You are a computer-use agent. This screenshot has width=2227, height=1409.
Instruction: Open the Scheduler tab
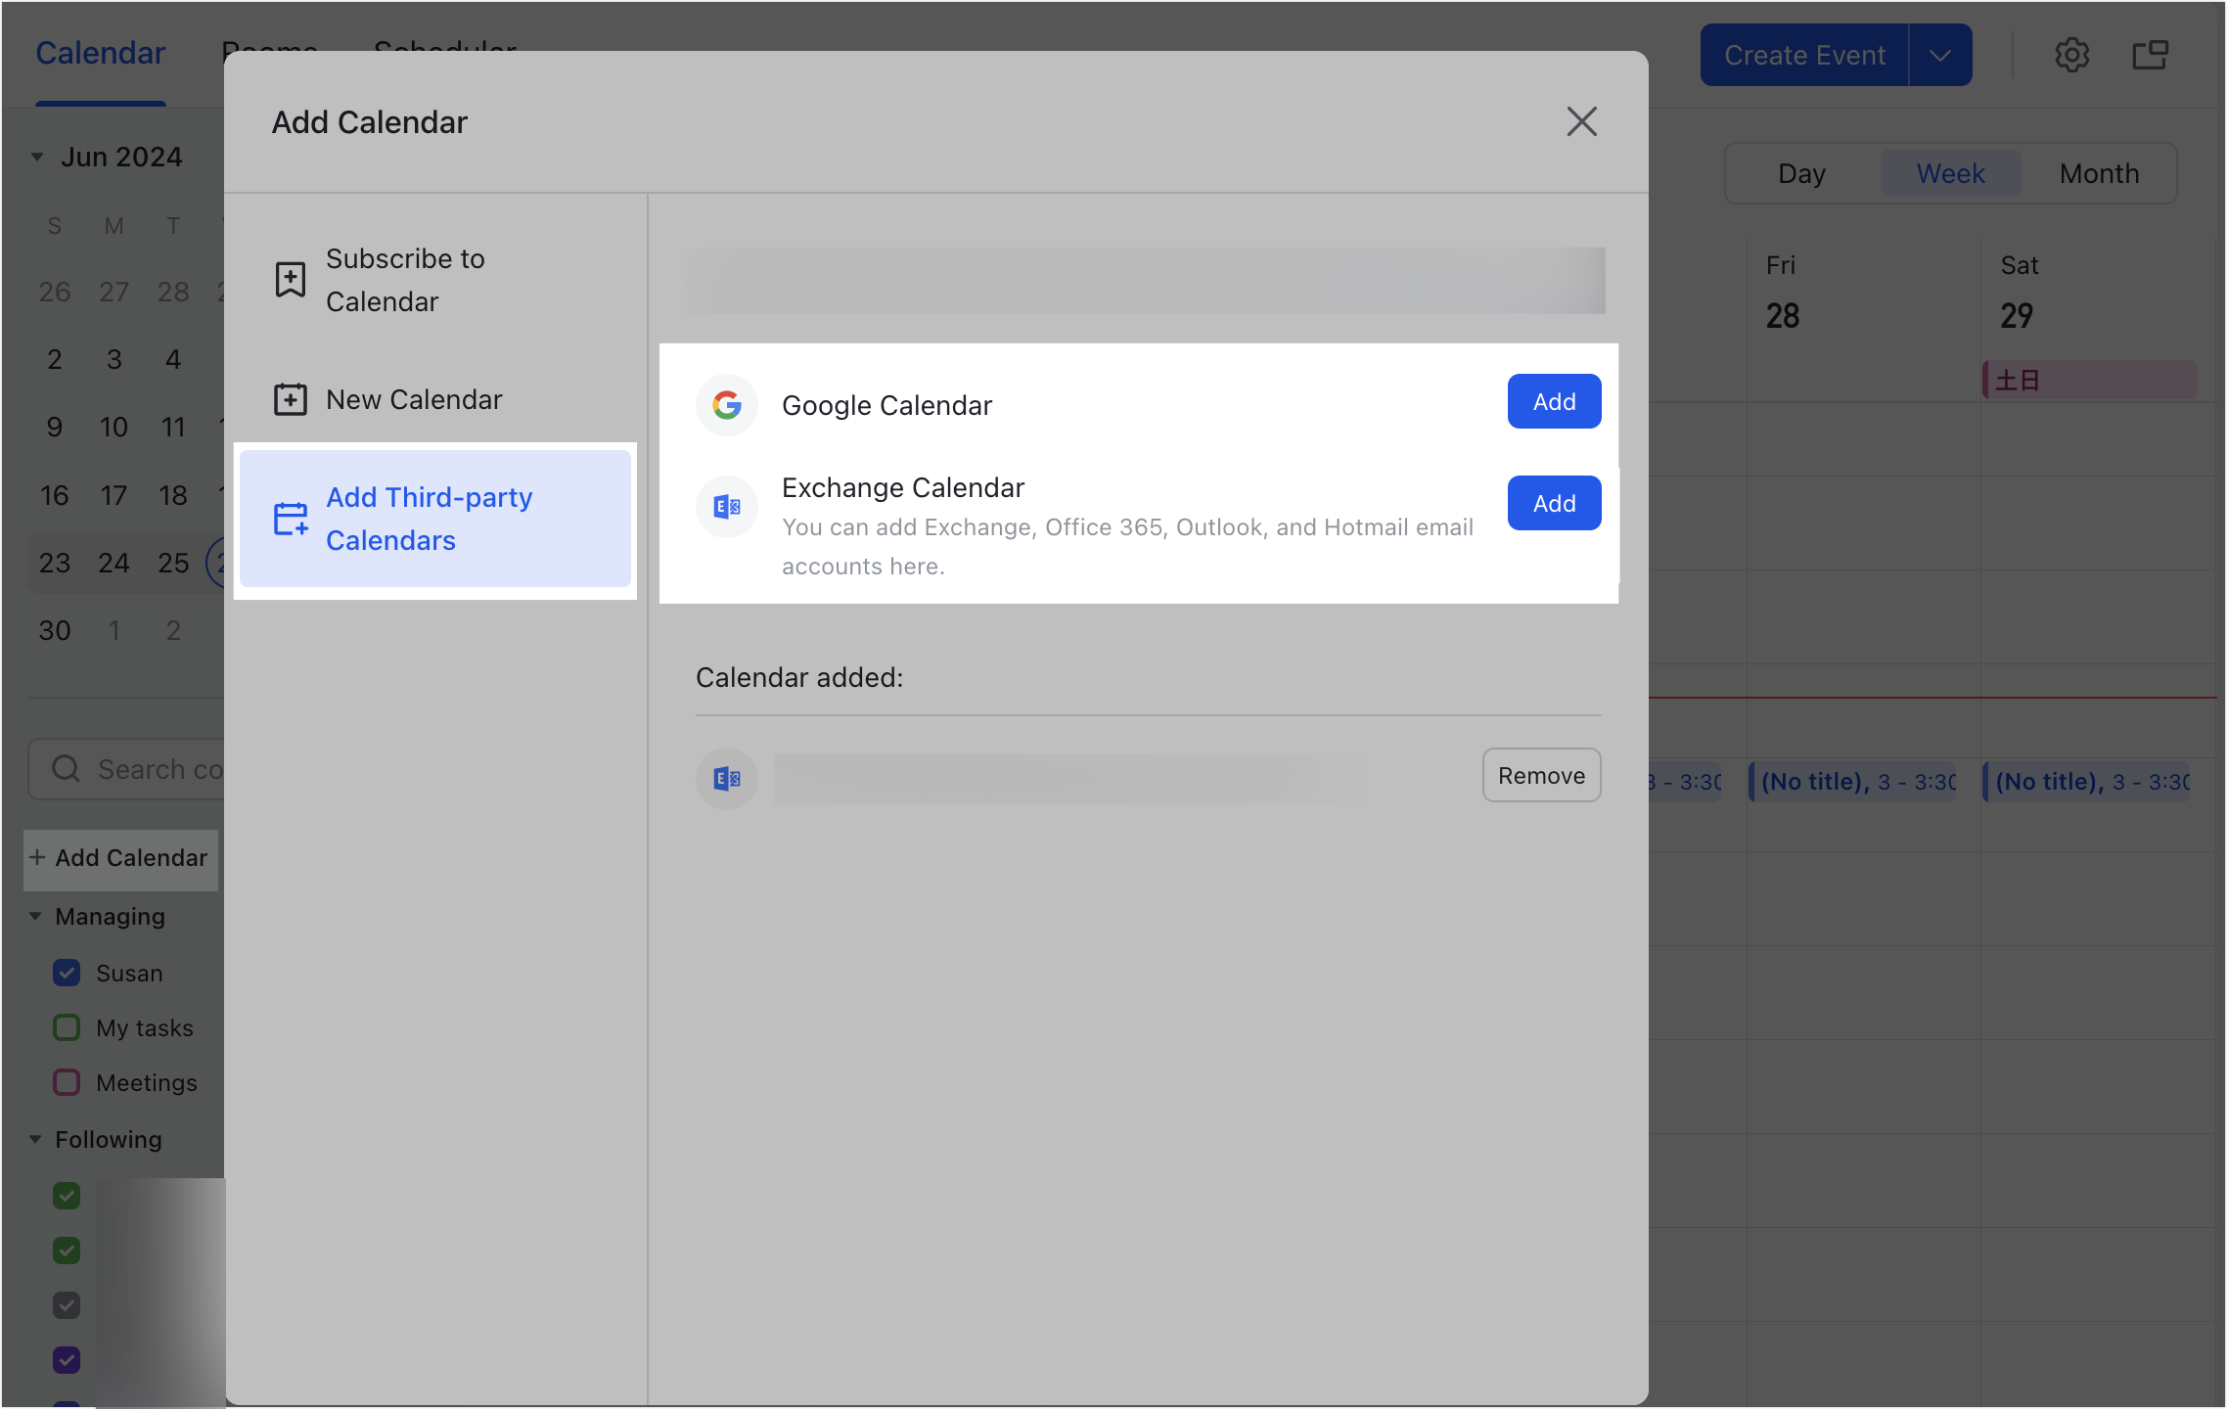click(445, 51)
